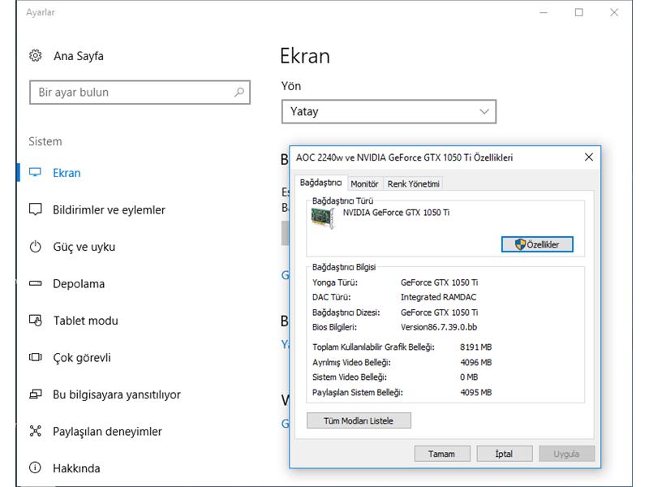Open Paylaşılan deneyimler settings
The width and height of the screenshot is (649, 487).
tap(107, 432)
